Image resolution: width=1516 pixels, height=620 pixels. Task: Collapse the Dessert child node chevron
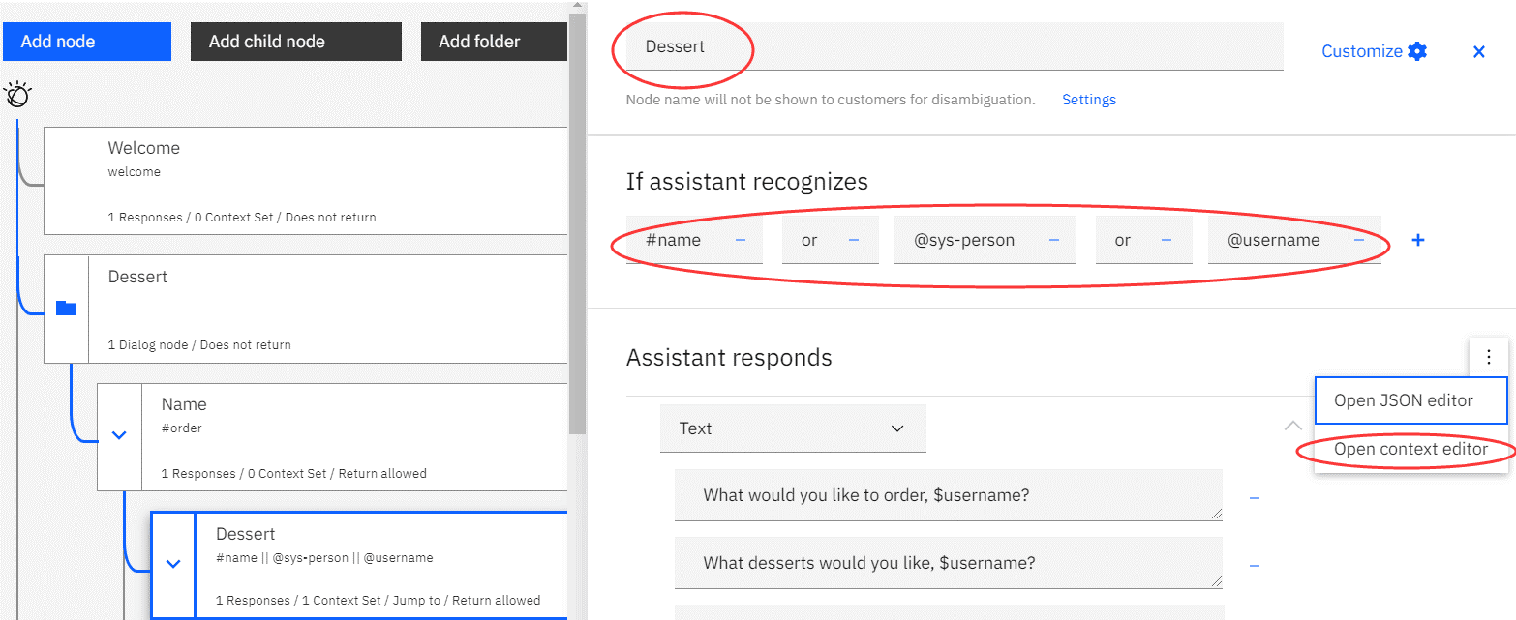click(173, 564)
